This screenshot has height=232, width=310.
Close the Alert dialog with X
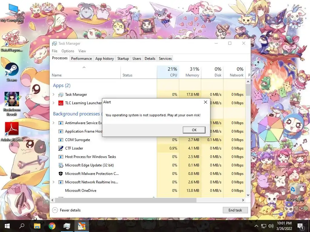pos(206,102)
